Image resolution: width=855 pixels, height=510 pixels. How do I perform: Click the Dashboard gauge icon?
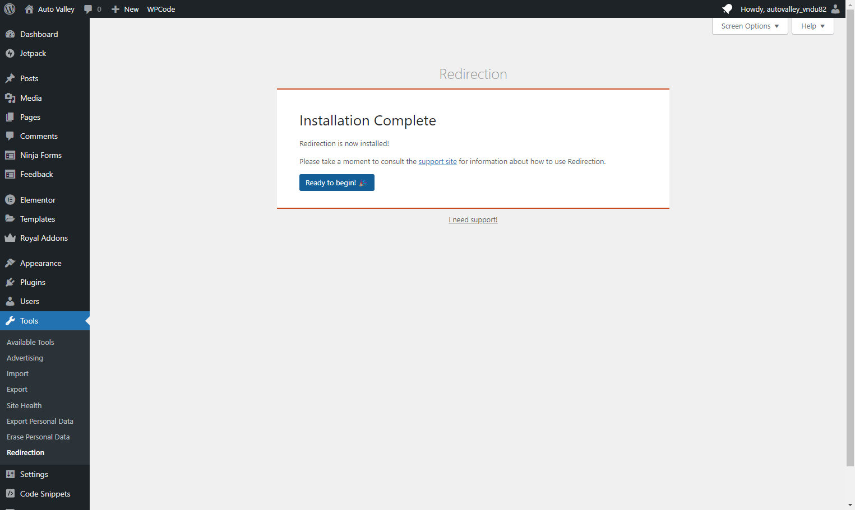(10, 34)
